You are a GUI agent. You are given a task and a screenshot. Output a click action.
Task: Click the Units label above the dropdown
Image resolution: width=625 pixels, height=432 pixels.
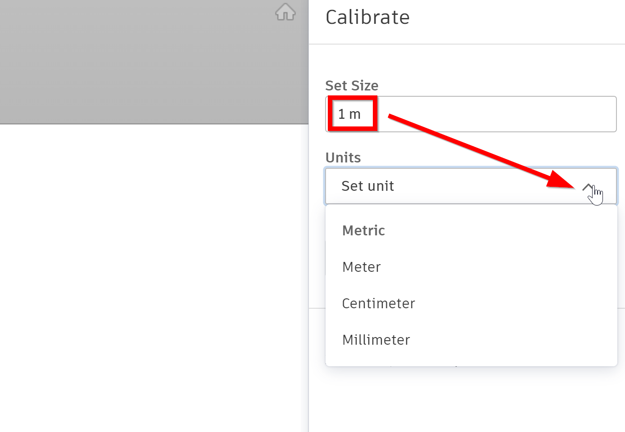tap(343, 157)
